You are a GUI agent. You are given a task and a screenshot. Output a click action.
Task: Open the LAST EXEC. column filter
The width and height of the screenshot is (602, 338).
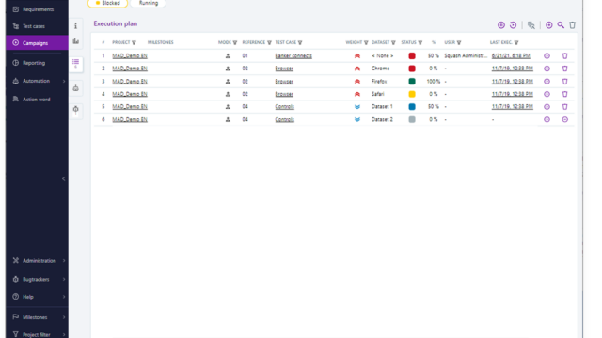tap(516, 42)
